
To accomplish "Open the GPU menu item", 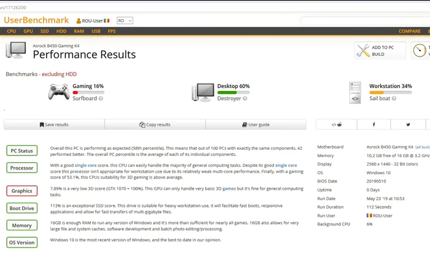I will coord(28,31).
